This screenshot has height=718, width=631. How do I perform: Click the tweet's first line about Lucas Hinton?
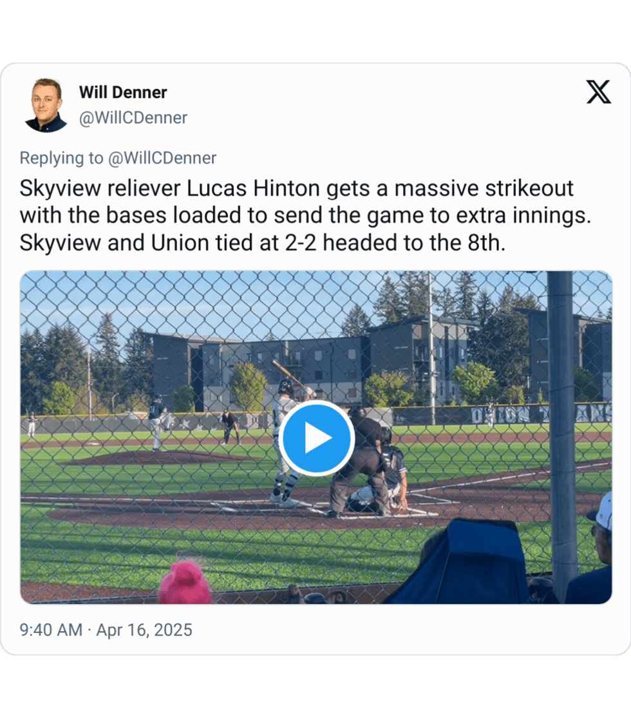point(296,188)
